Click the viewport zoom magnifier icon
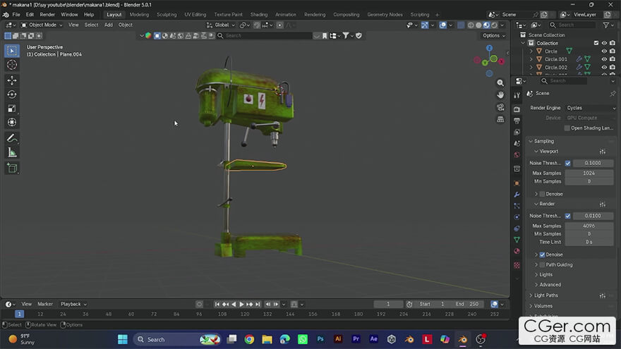The image size is (621, 349). [500, 83]
